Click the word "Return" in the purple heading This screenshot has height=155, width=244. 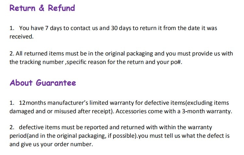tap(23, 8)
